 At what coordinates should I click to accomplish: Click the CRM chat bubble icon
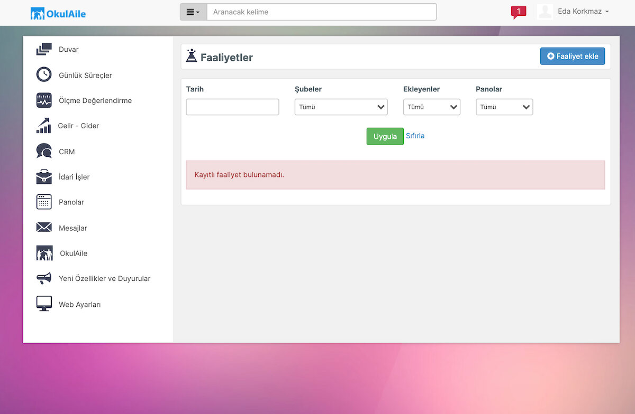tap(44, 152)
